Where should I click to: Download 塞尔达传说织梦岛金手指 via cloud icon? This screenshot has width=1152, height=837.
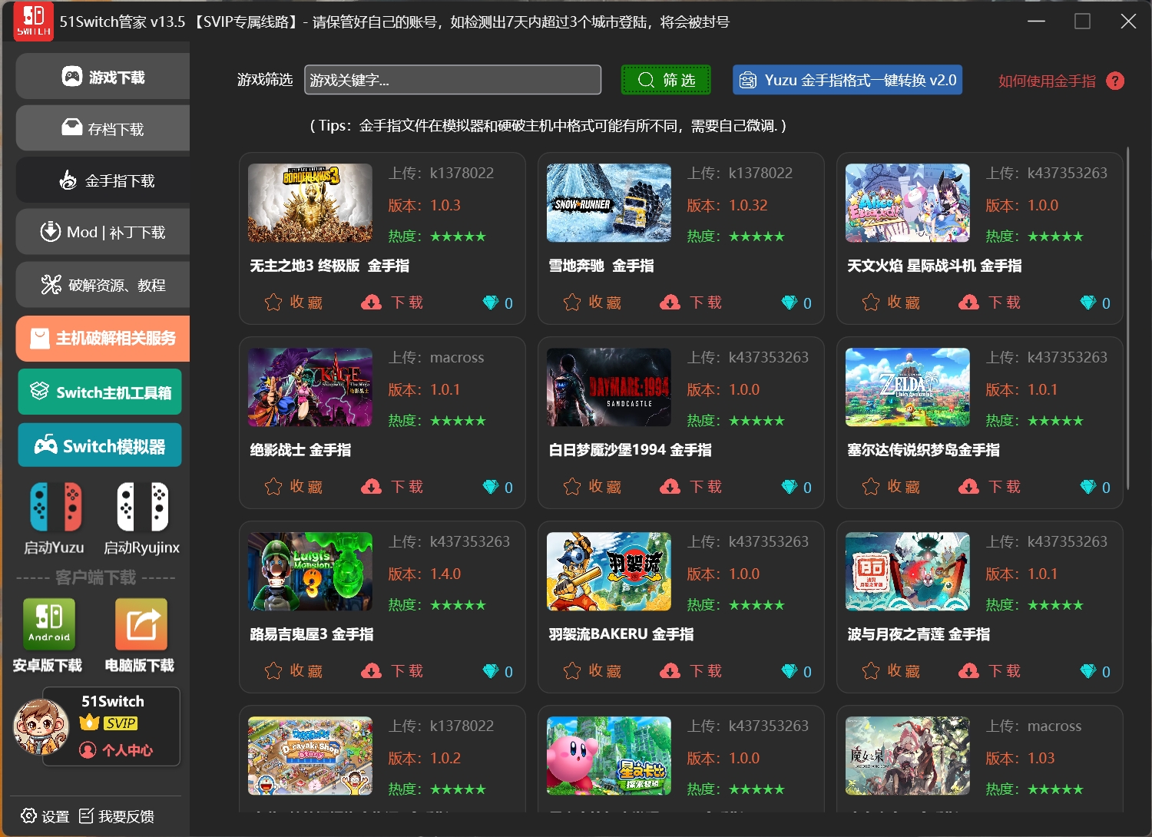pyautogui.click(x=968, y=487)
